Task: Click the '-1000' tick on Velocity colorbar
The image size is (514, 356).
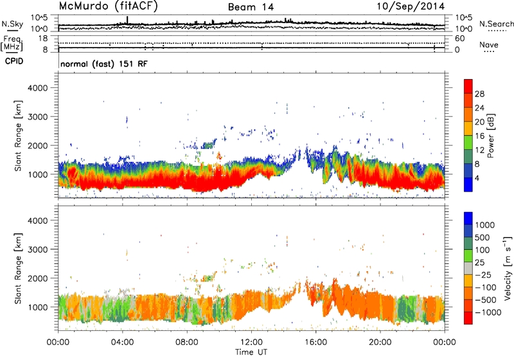Action: tap(488, 312)
